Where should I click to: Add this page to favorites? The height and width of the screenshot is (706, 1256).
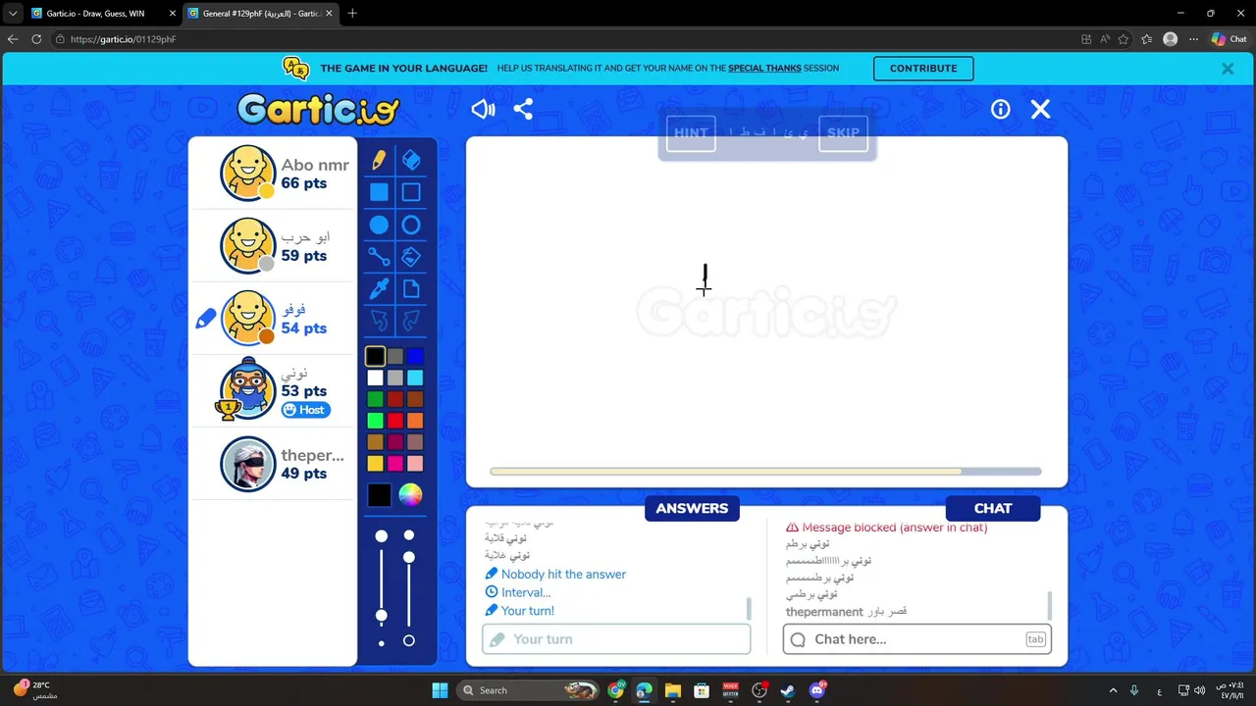[1123, 39]
